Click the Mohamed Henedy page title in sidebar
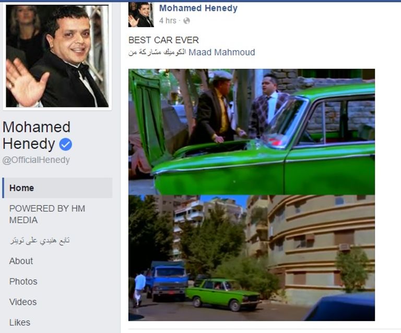This screenshot has height=333, width=401. 37,135
